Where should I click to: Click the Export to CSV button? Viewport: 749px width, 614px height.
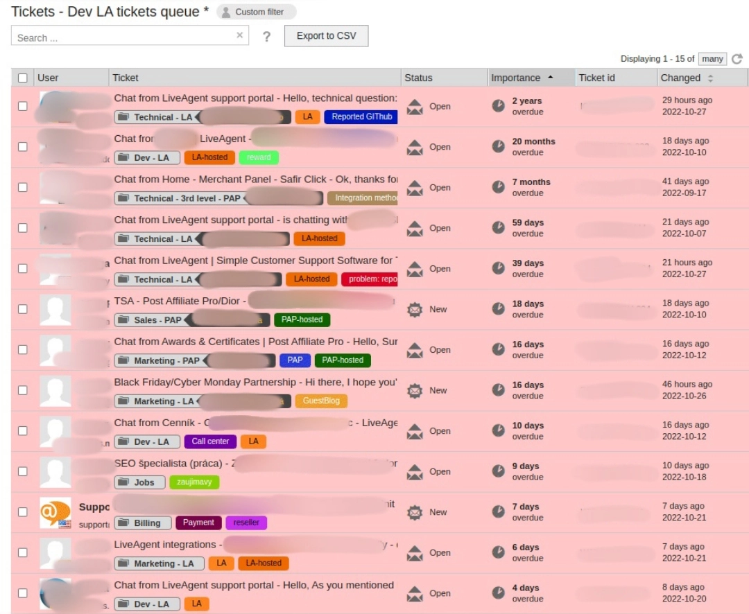(326, 36)
